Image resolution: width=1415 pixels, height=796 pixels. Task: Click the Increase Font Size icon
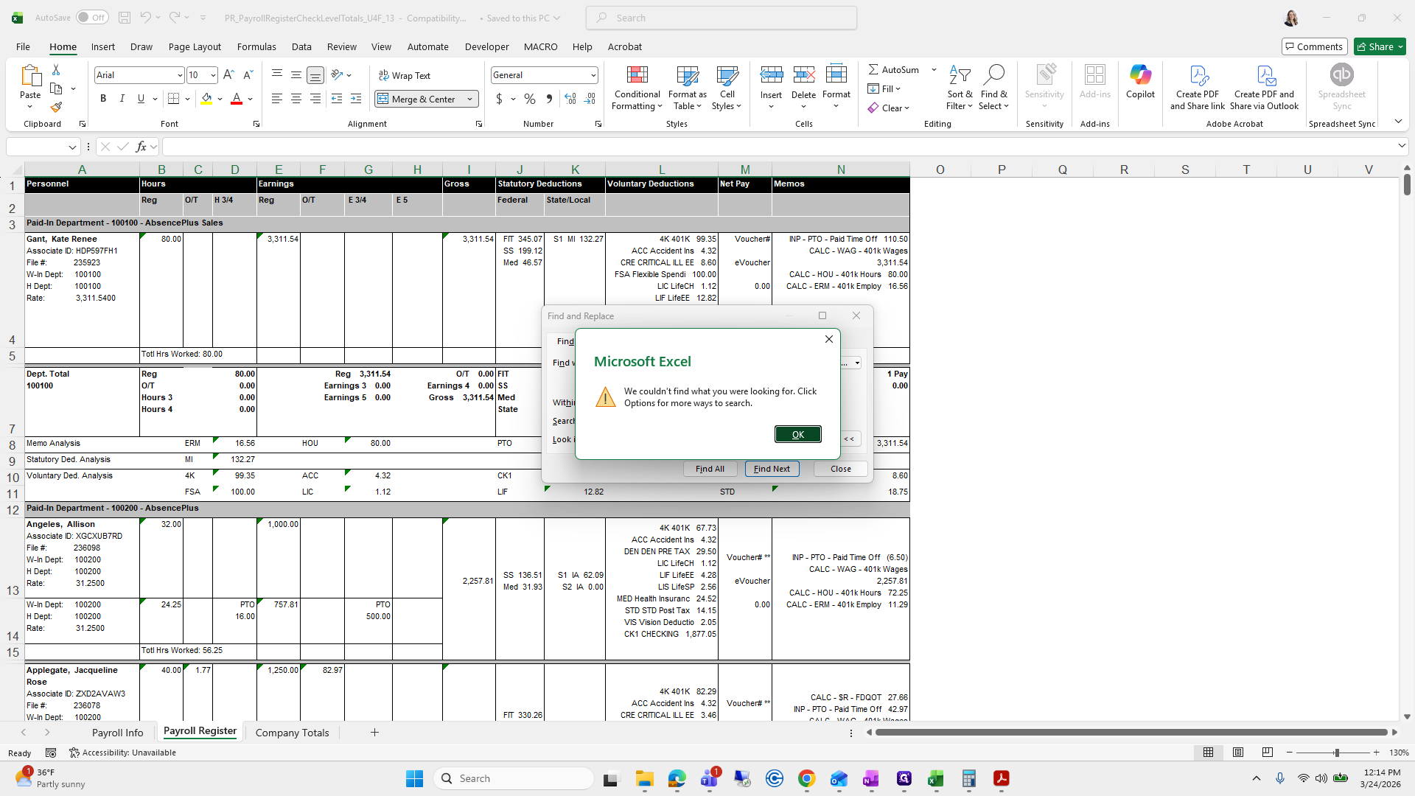point(228,75)
